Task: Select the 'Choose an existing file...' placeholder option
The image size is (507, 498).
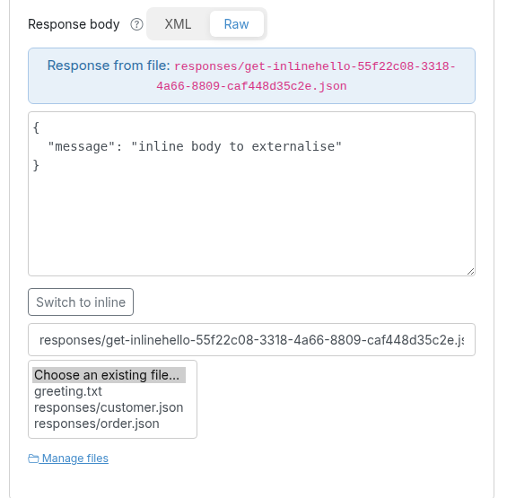Action: click(109, 375)
